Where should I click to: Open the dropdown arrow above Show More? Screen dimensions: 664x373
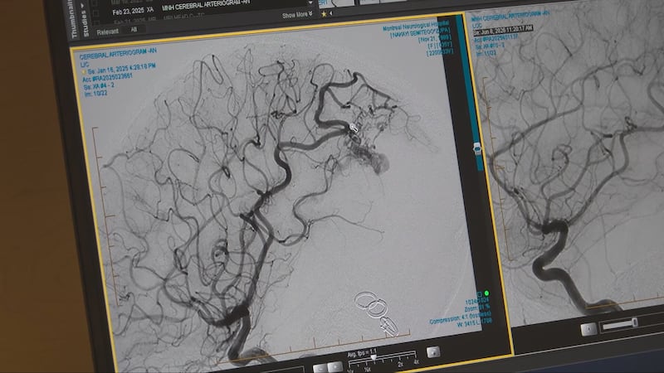pos(310,2)
